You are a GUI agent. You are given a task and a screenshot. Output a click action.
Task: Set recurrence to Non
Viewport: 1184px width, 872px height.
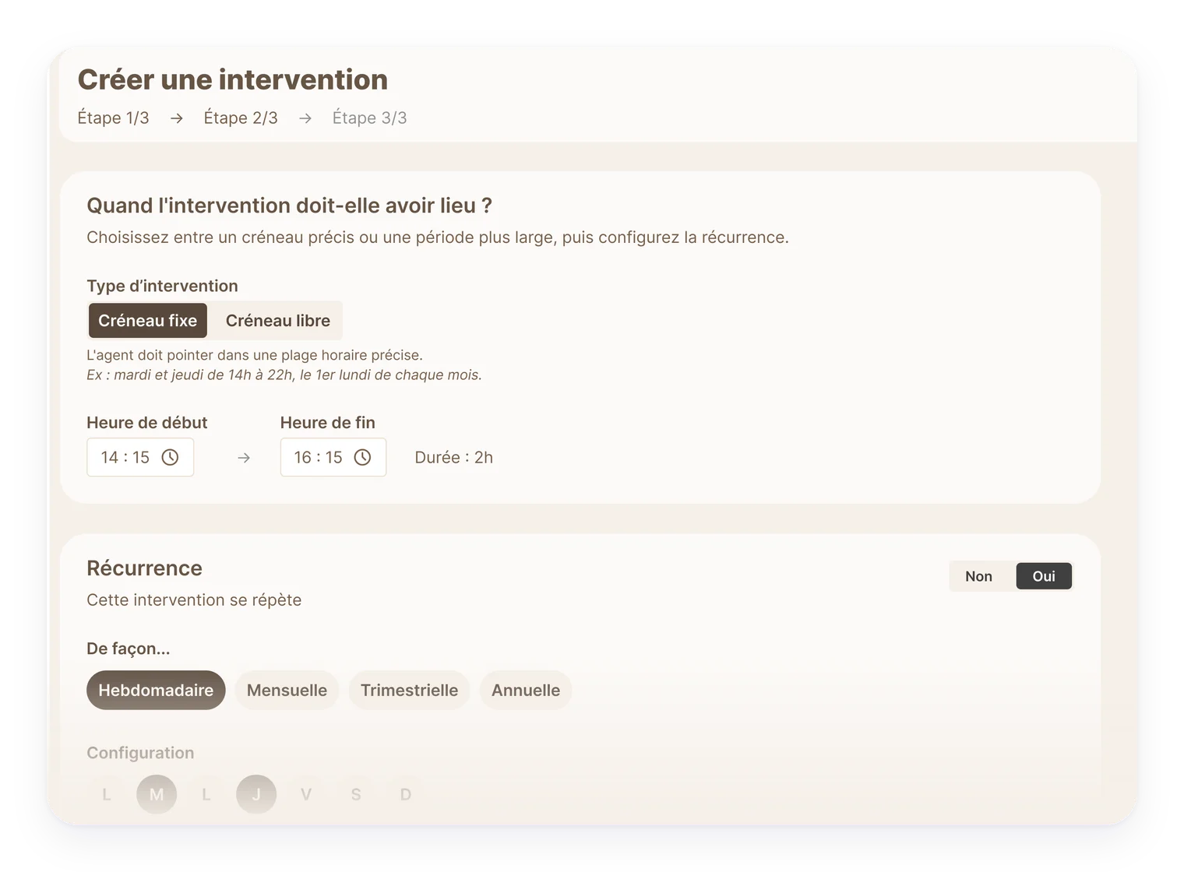(978, 576)
